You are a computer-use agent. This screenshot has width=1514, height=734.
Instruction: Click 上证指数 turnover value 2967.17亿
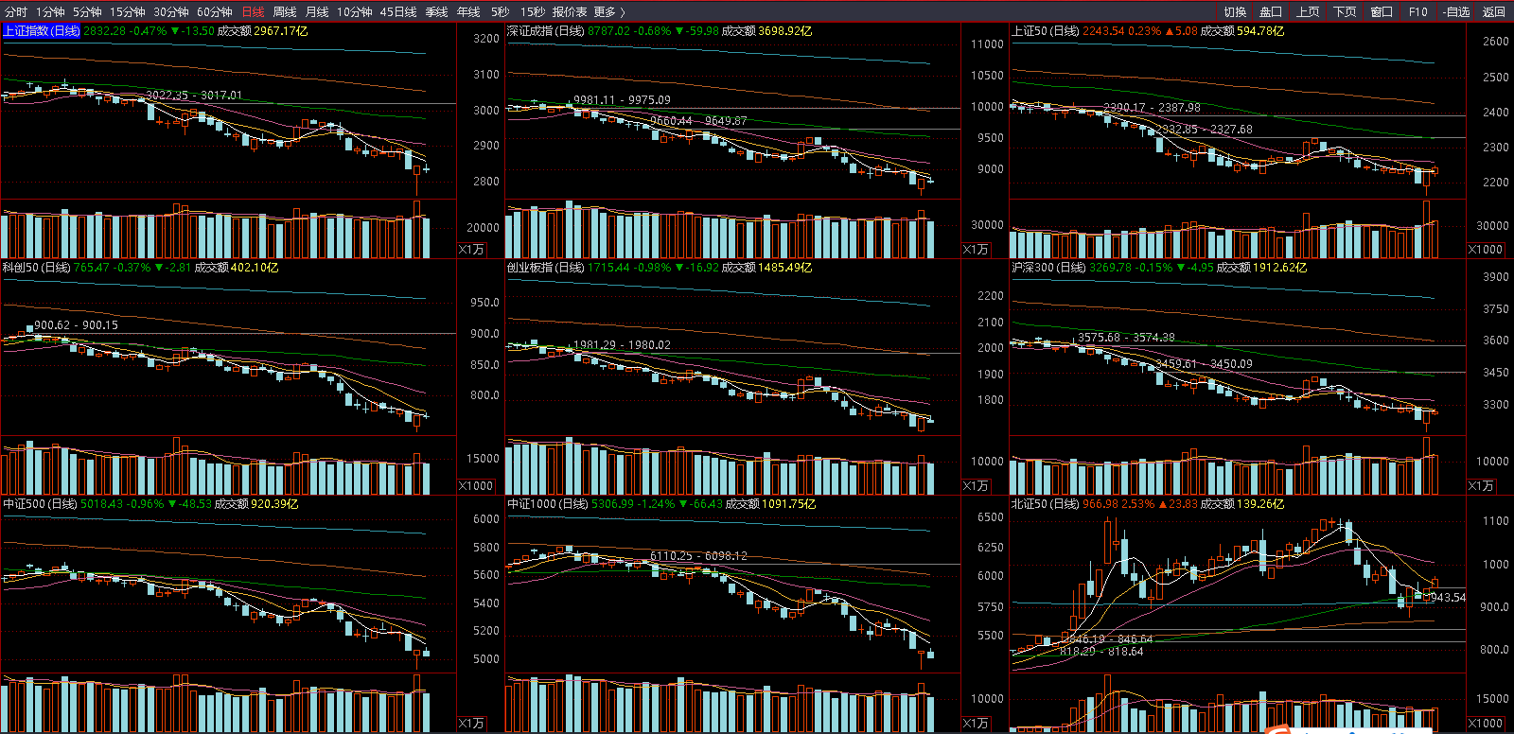pos(281,31)
